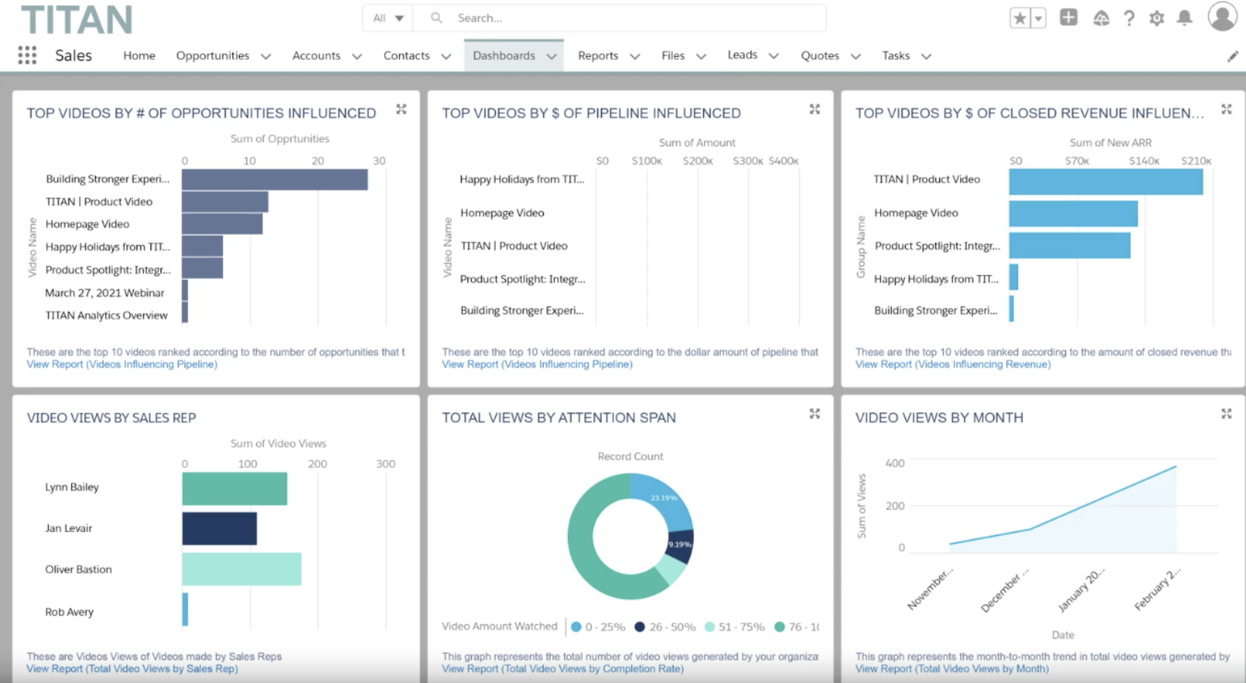Expand the Leads tab chevron menu
The width and height of the screenshot is (1246, 683).
pos(773,56)
